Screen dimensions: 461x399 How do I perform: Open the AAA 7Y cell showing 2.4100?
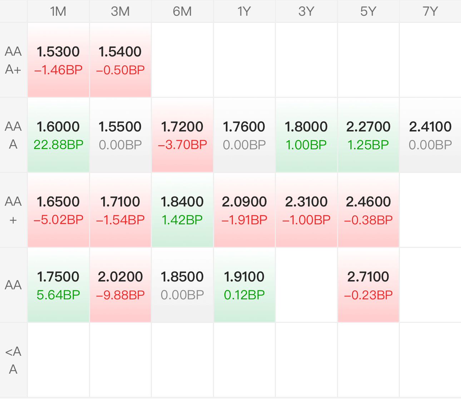click(x=430, y=135)
